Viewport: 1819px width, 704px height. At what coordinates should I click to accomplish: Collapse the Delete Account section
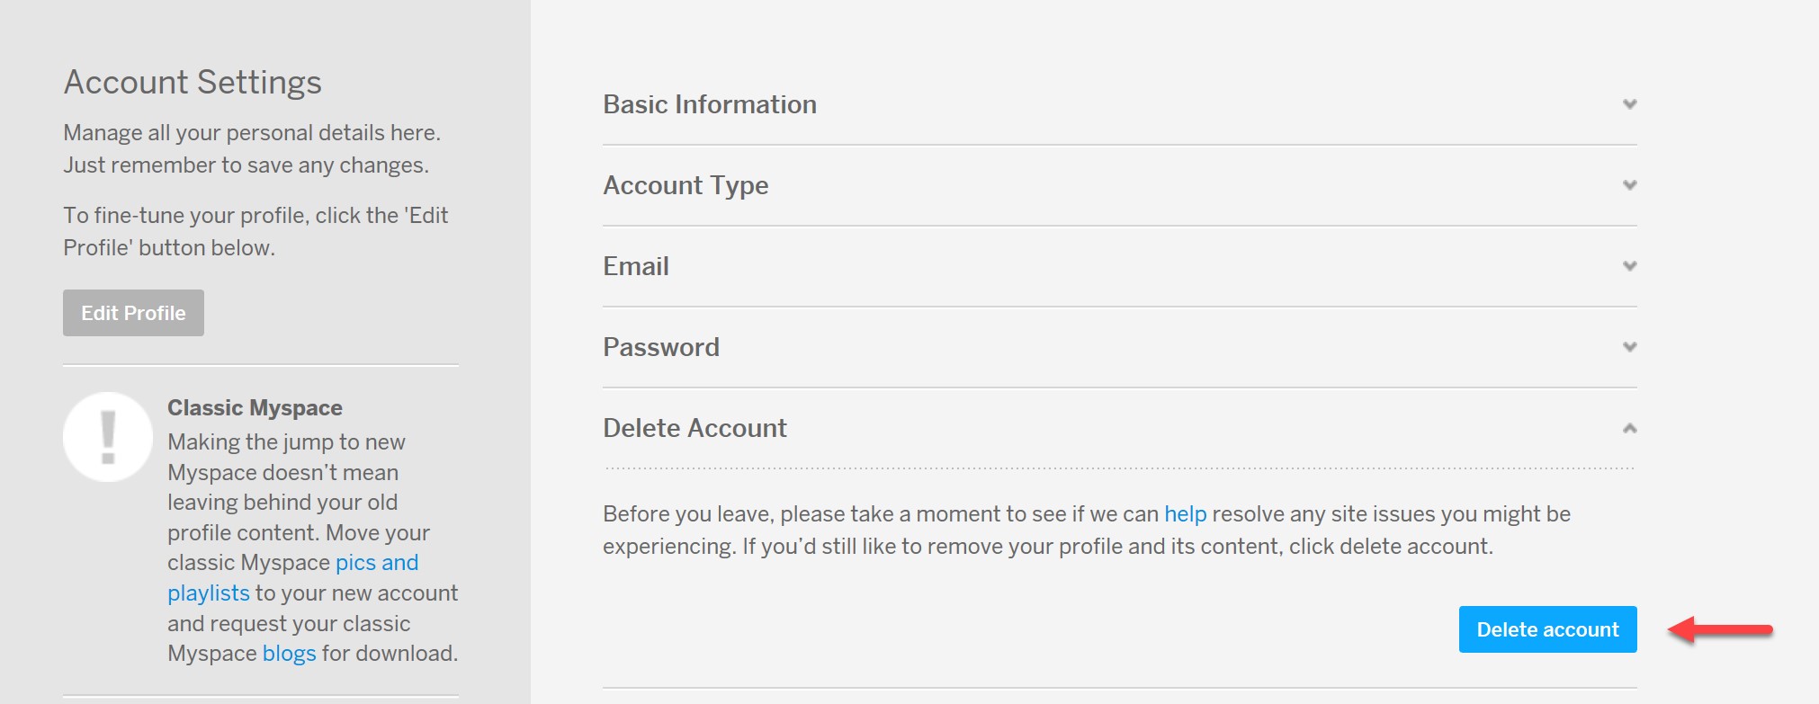point(694,428)
